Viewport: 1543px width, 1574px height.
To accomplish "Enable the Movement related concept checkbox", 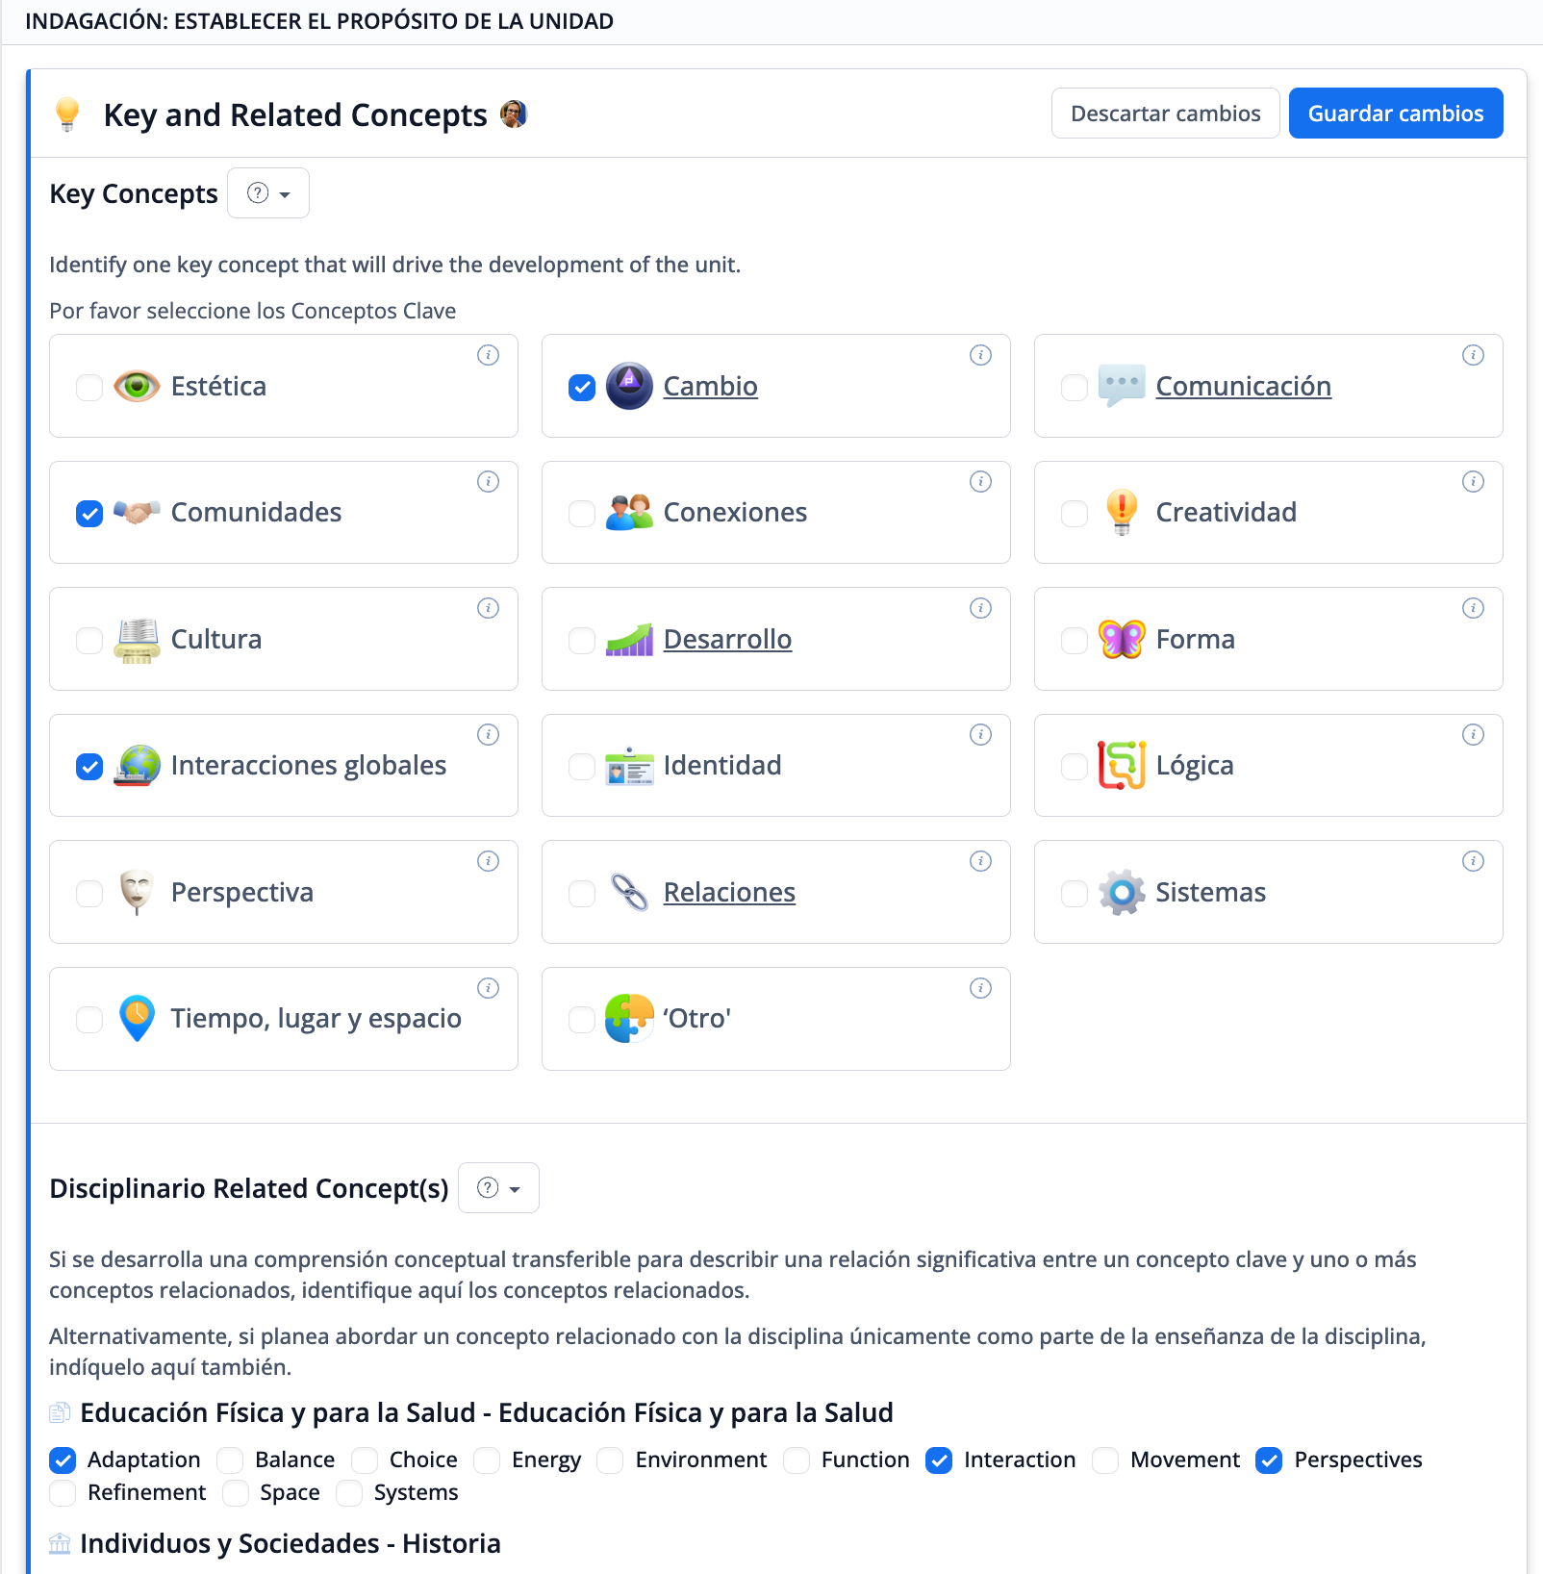I will coord(1105,1460).
